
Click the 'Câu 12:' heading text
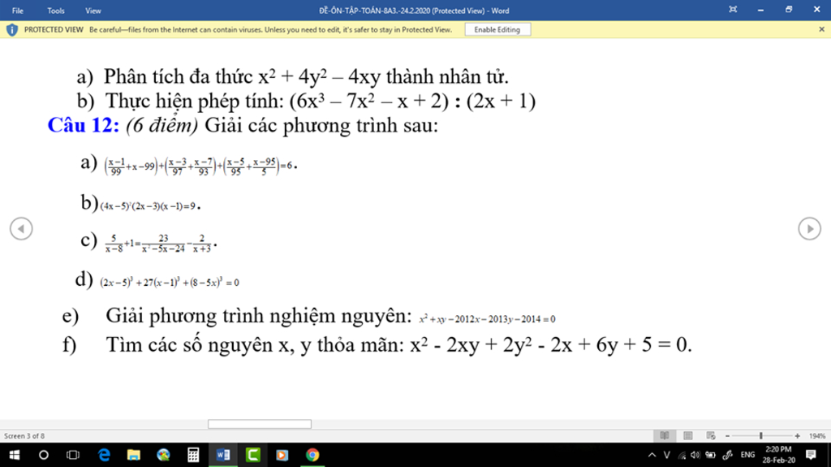tap(84, 125)
